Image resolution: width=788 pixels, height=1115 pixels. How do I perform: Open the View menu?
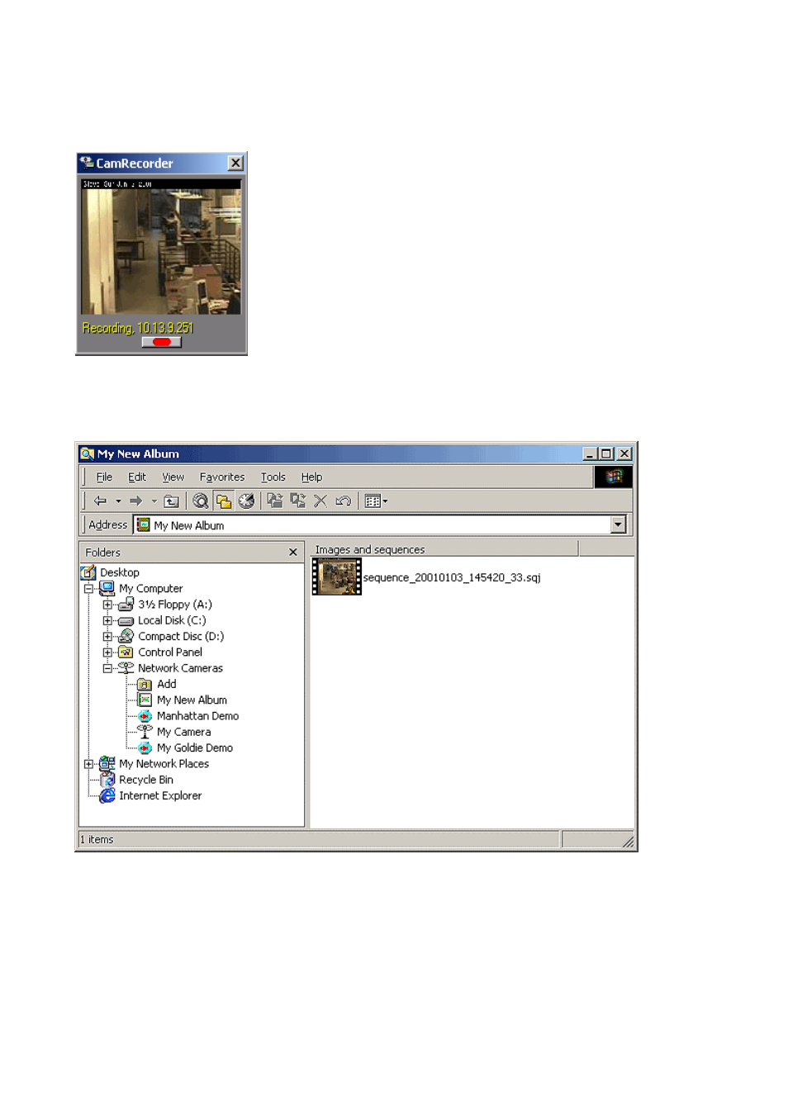click(173, 477)
